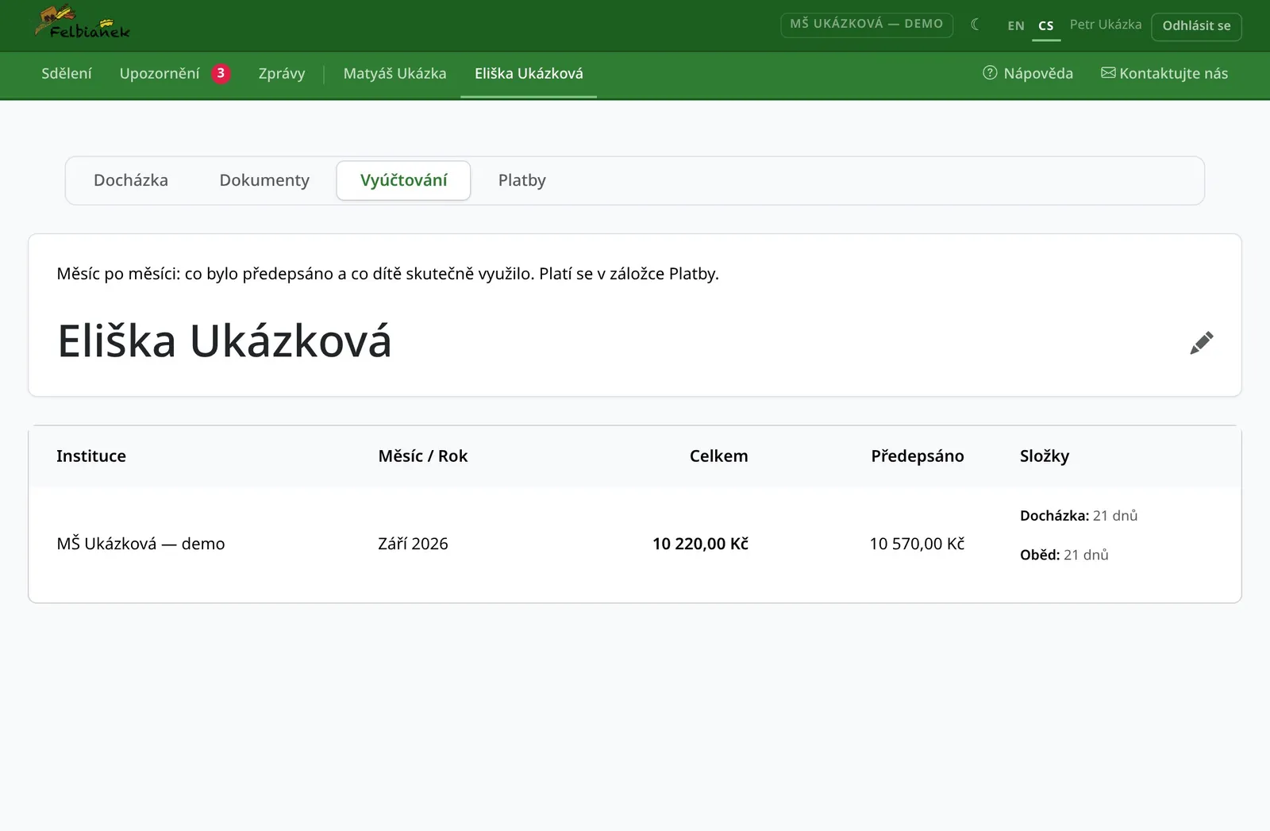Image resolution: width=1270 pixels, height=831 pixels.
Task: Select child Eliška Ukázková in navbar
Action: pos(529,73)
